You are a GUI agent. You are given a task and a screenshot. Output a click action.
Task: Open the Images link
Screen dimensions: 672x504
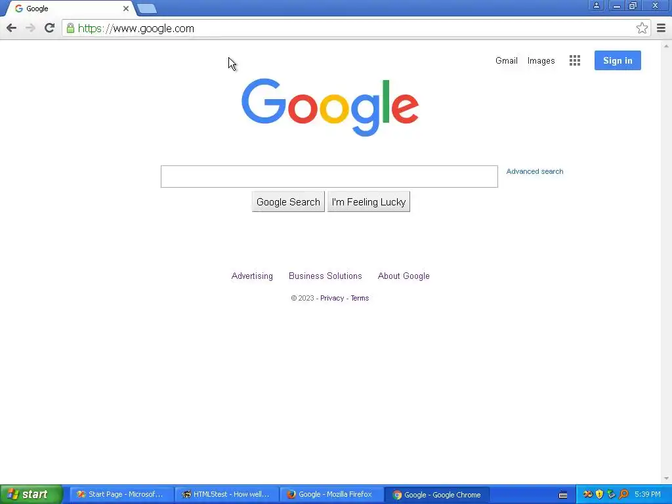tap(541, 61)
